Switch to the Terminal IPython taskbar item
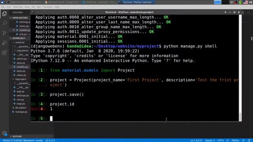The width and height of the screenshot is (253, 142). [136, 2]
